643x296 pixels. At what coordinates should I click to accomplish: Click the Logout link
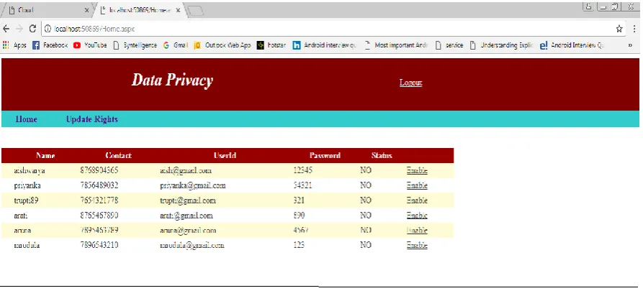pyautogui.click(x=411, y=83)
